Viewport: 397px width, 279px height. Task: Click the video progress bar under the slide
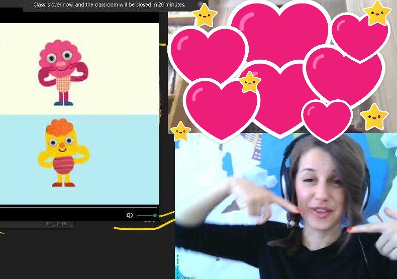coord(79,207)
